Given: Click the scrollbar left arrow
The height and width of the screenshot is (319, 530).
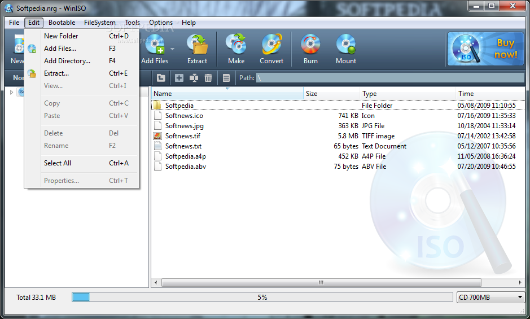Looking at the screenshot, I should (156, 282).
